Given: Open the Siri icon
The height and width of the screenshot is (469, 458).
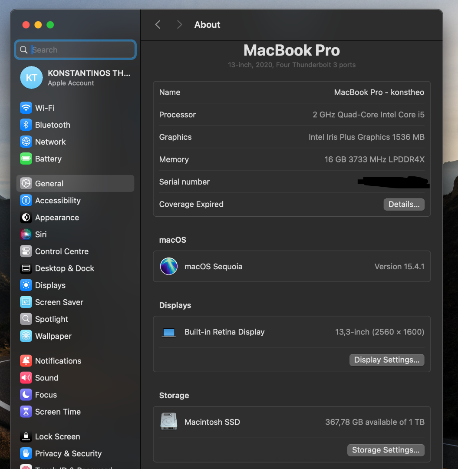Looking at the screenshot, I should 26,234.
